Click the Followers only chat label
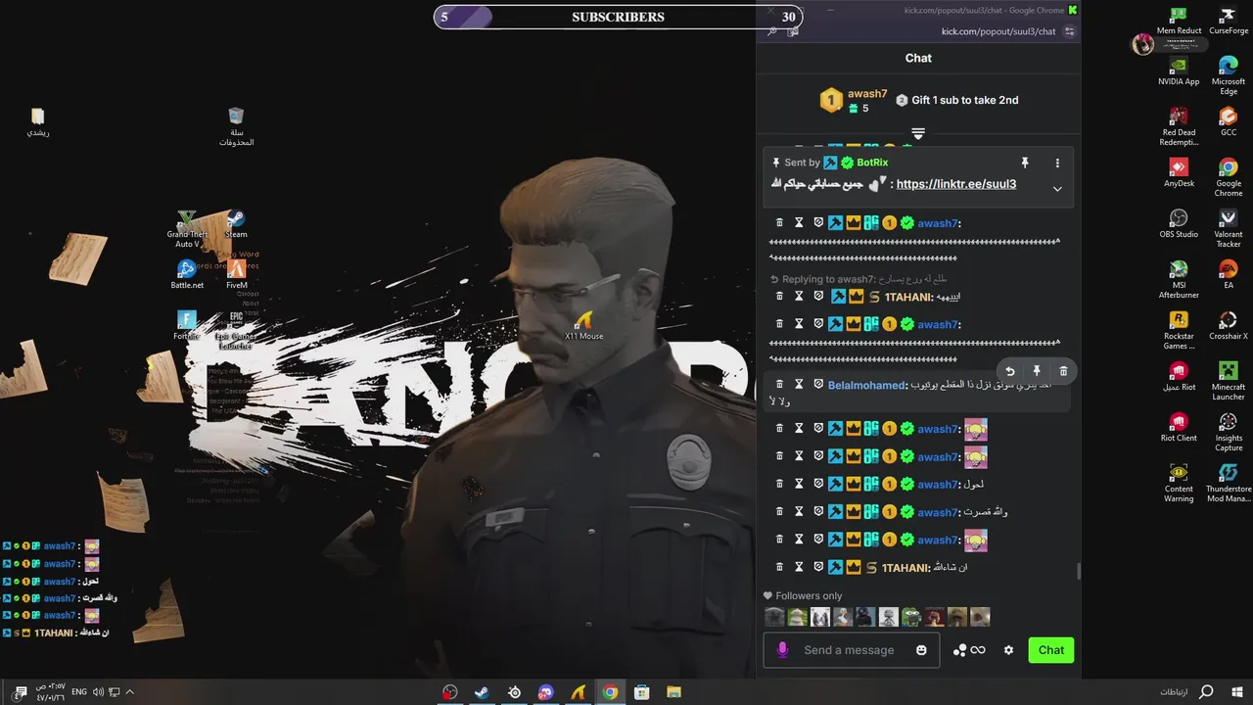This screenshot has height=705, width=1253. pos(809,595)
